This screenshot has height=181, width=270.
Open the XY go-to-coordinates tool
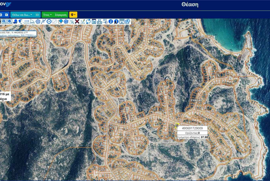click(105, 21)
